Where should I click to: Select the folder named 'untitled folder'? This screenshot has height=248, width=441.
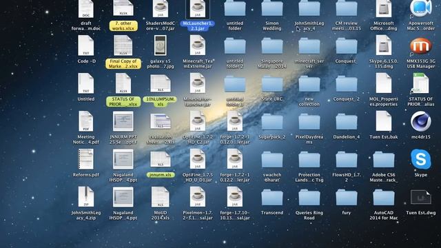click(235, 8)
